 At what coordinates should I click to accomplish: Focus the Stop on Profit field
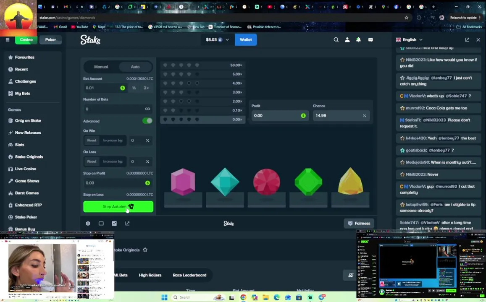coord(118,183)
